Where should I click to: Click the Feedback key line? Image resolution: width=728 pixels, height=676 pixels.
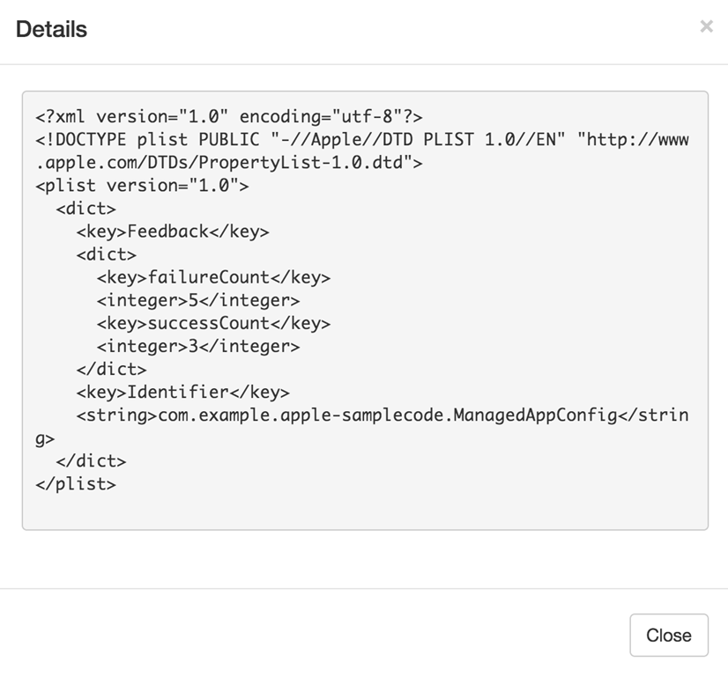coord(173,231)
